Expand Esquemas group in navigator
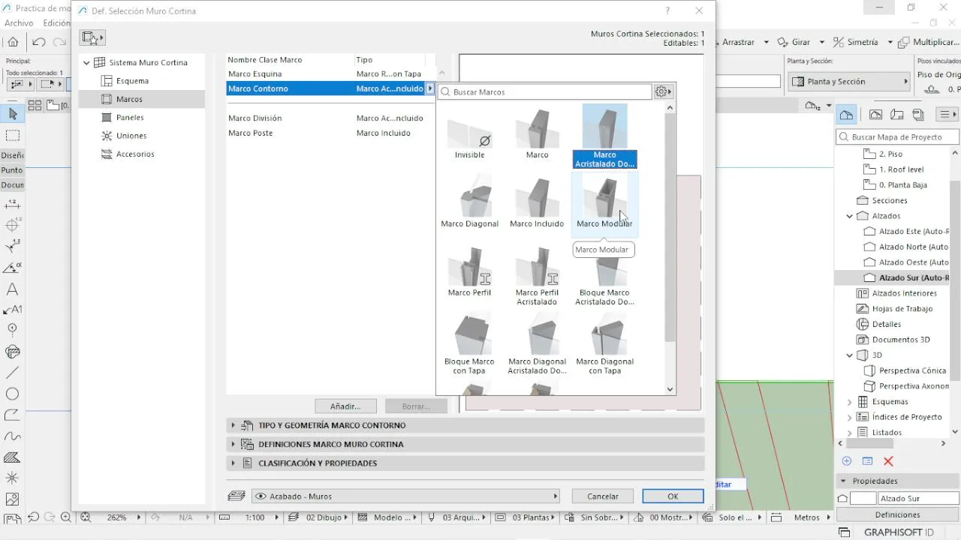 pos(850,402)
